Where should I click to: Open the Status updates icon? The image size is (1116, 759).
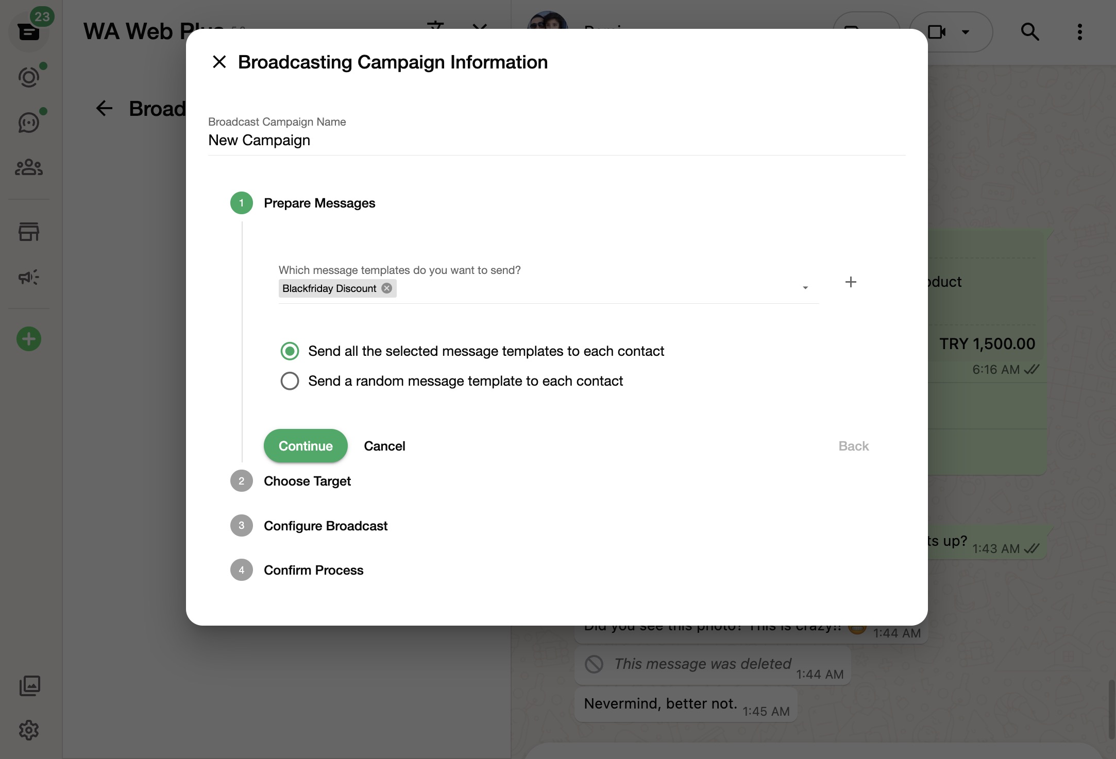[x=29, y=76]
